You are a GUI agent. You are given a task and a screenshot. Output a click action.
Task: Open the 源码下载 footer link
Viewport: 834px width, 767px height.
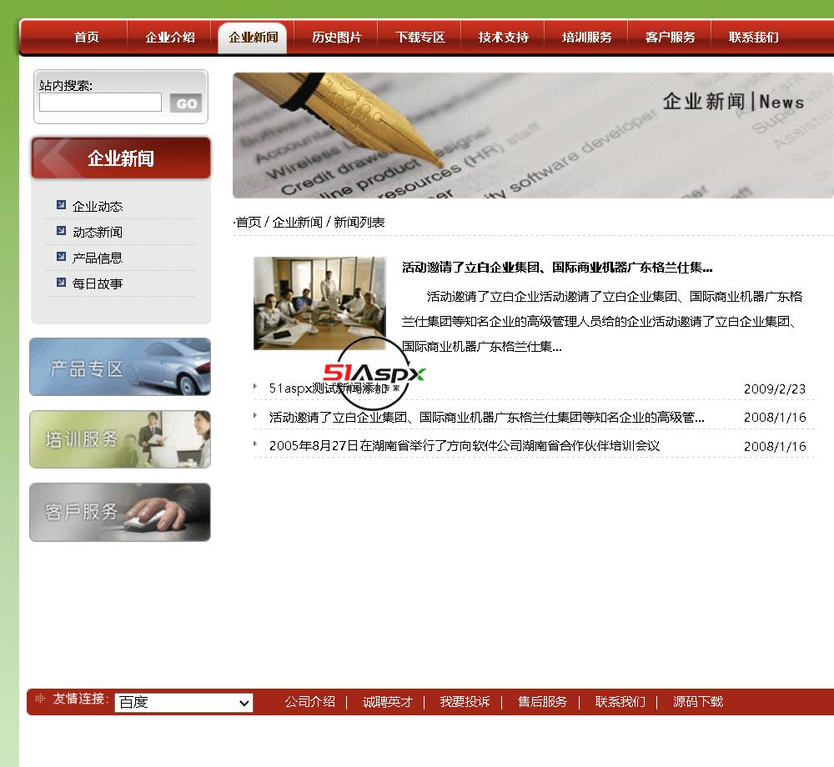[x=698, y=702]
